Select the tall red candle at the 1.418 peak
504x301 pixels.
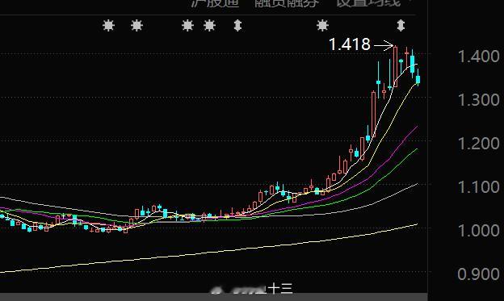(x=395, y=66)
